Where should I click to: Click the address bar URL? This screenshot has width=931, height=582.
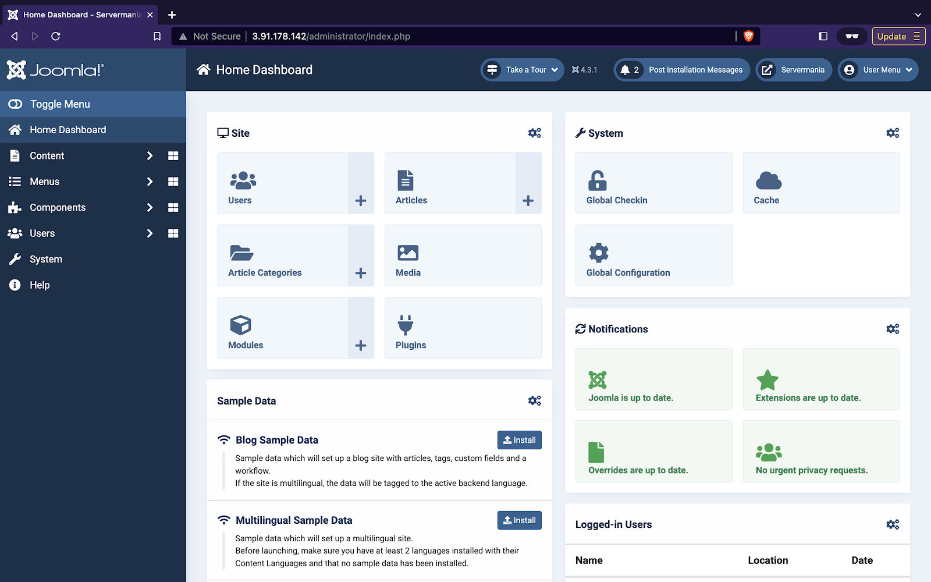pos(331,36)
